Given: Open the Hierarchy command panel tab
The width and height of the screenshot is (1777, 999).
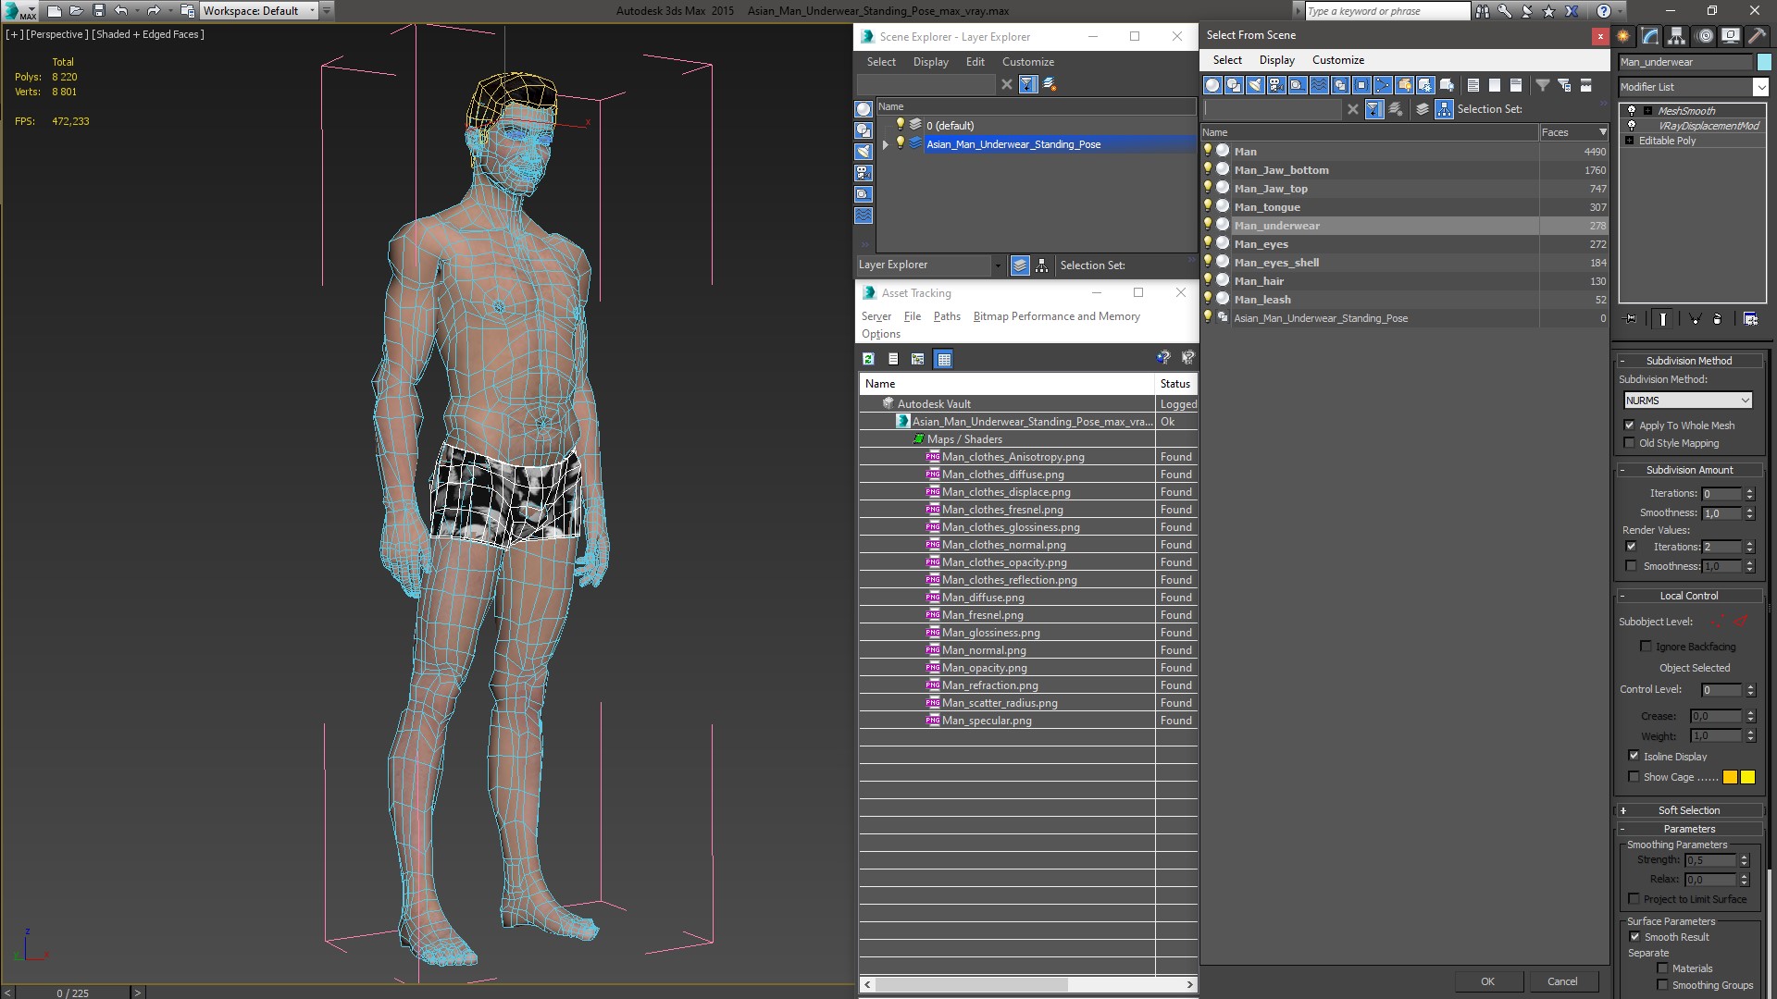Looking at the screenshot, I should point(1676,36).
